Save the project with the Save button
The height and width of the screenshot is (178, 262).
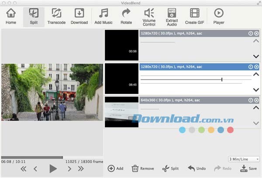click(x=248, y=168)
